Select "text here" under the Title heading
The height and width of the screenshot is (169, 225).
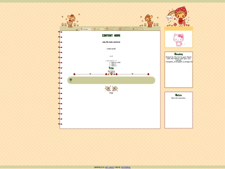pyautogui.click(x=111, y=71)
